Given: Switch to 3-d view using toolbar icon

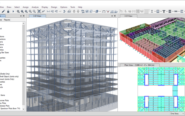Looking at the screenshot, I should (x=48, y=11).
